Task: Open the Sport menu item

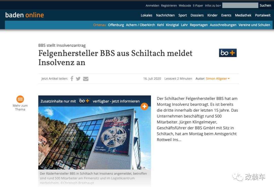Action: tap(182, 15)
